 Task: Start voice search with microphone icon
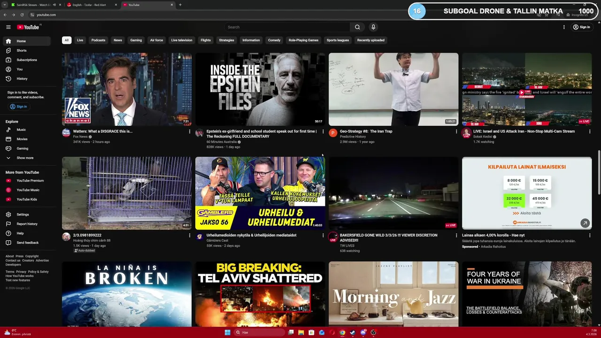373,27
